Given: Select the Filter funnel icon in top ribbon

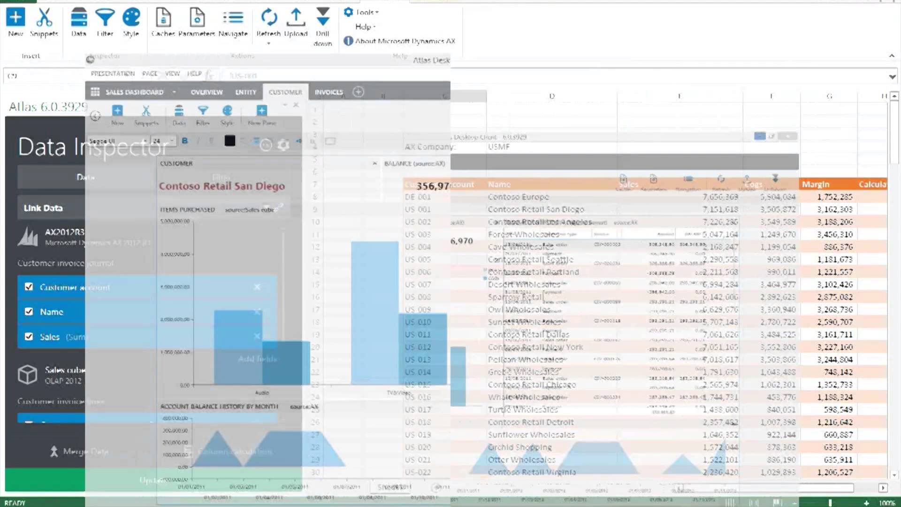Looking at the screenshot, I should [105, 17].
